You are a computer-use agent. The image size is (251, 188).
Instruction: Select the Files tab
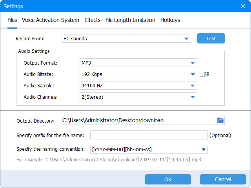pos(12,20)
